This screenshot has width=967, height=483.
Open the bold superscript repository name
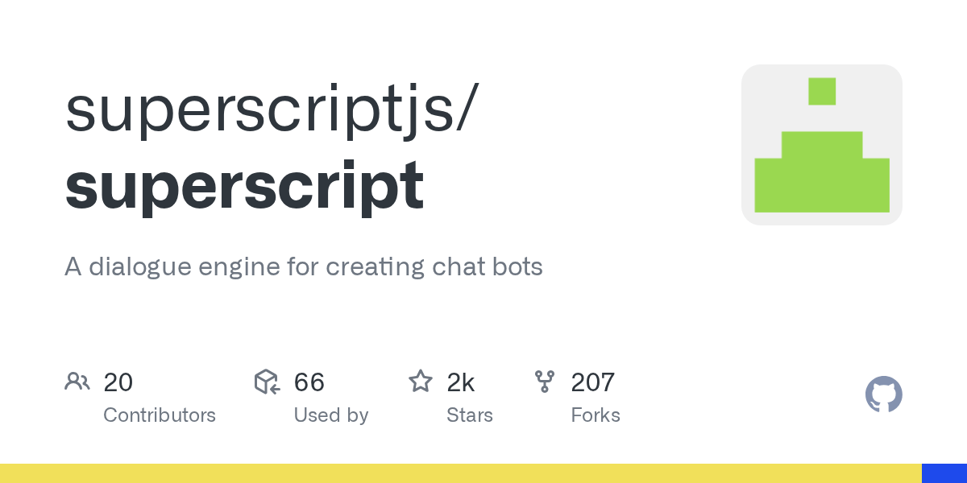244,185
